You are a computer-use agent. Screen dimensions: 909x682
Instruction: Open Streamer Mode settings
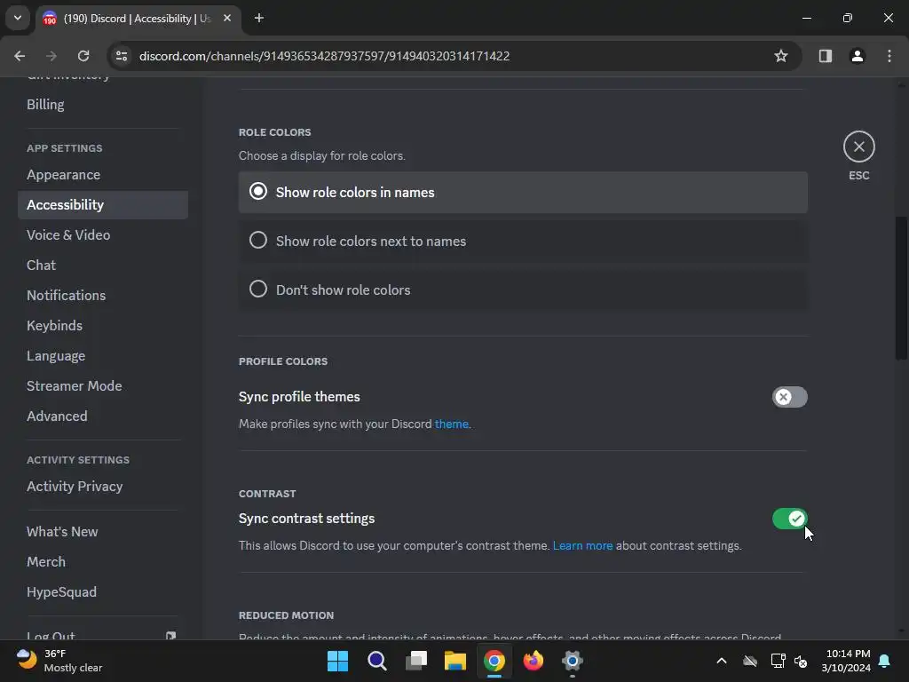tap(103, 385)
